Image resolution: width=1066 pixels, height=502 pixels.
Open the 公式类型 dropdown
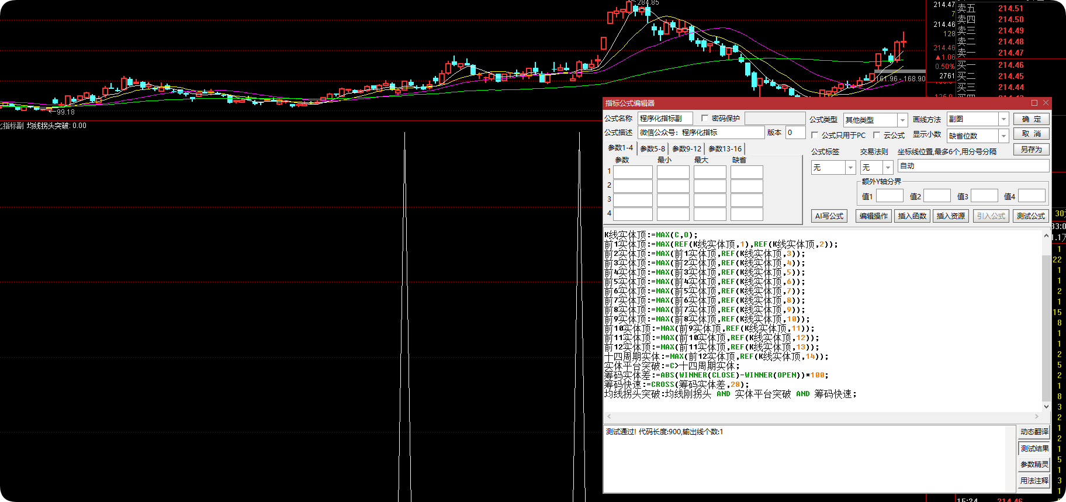pos(902,120)
